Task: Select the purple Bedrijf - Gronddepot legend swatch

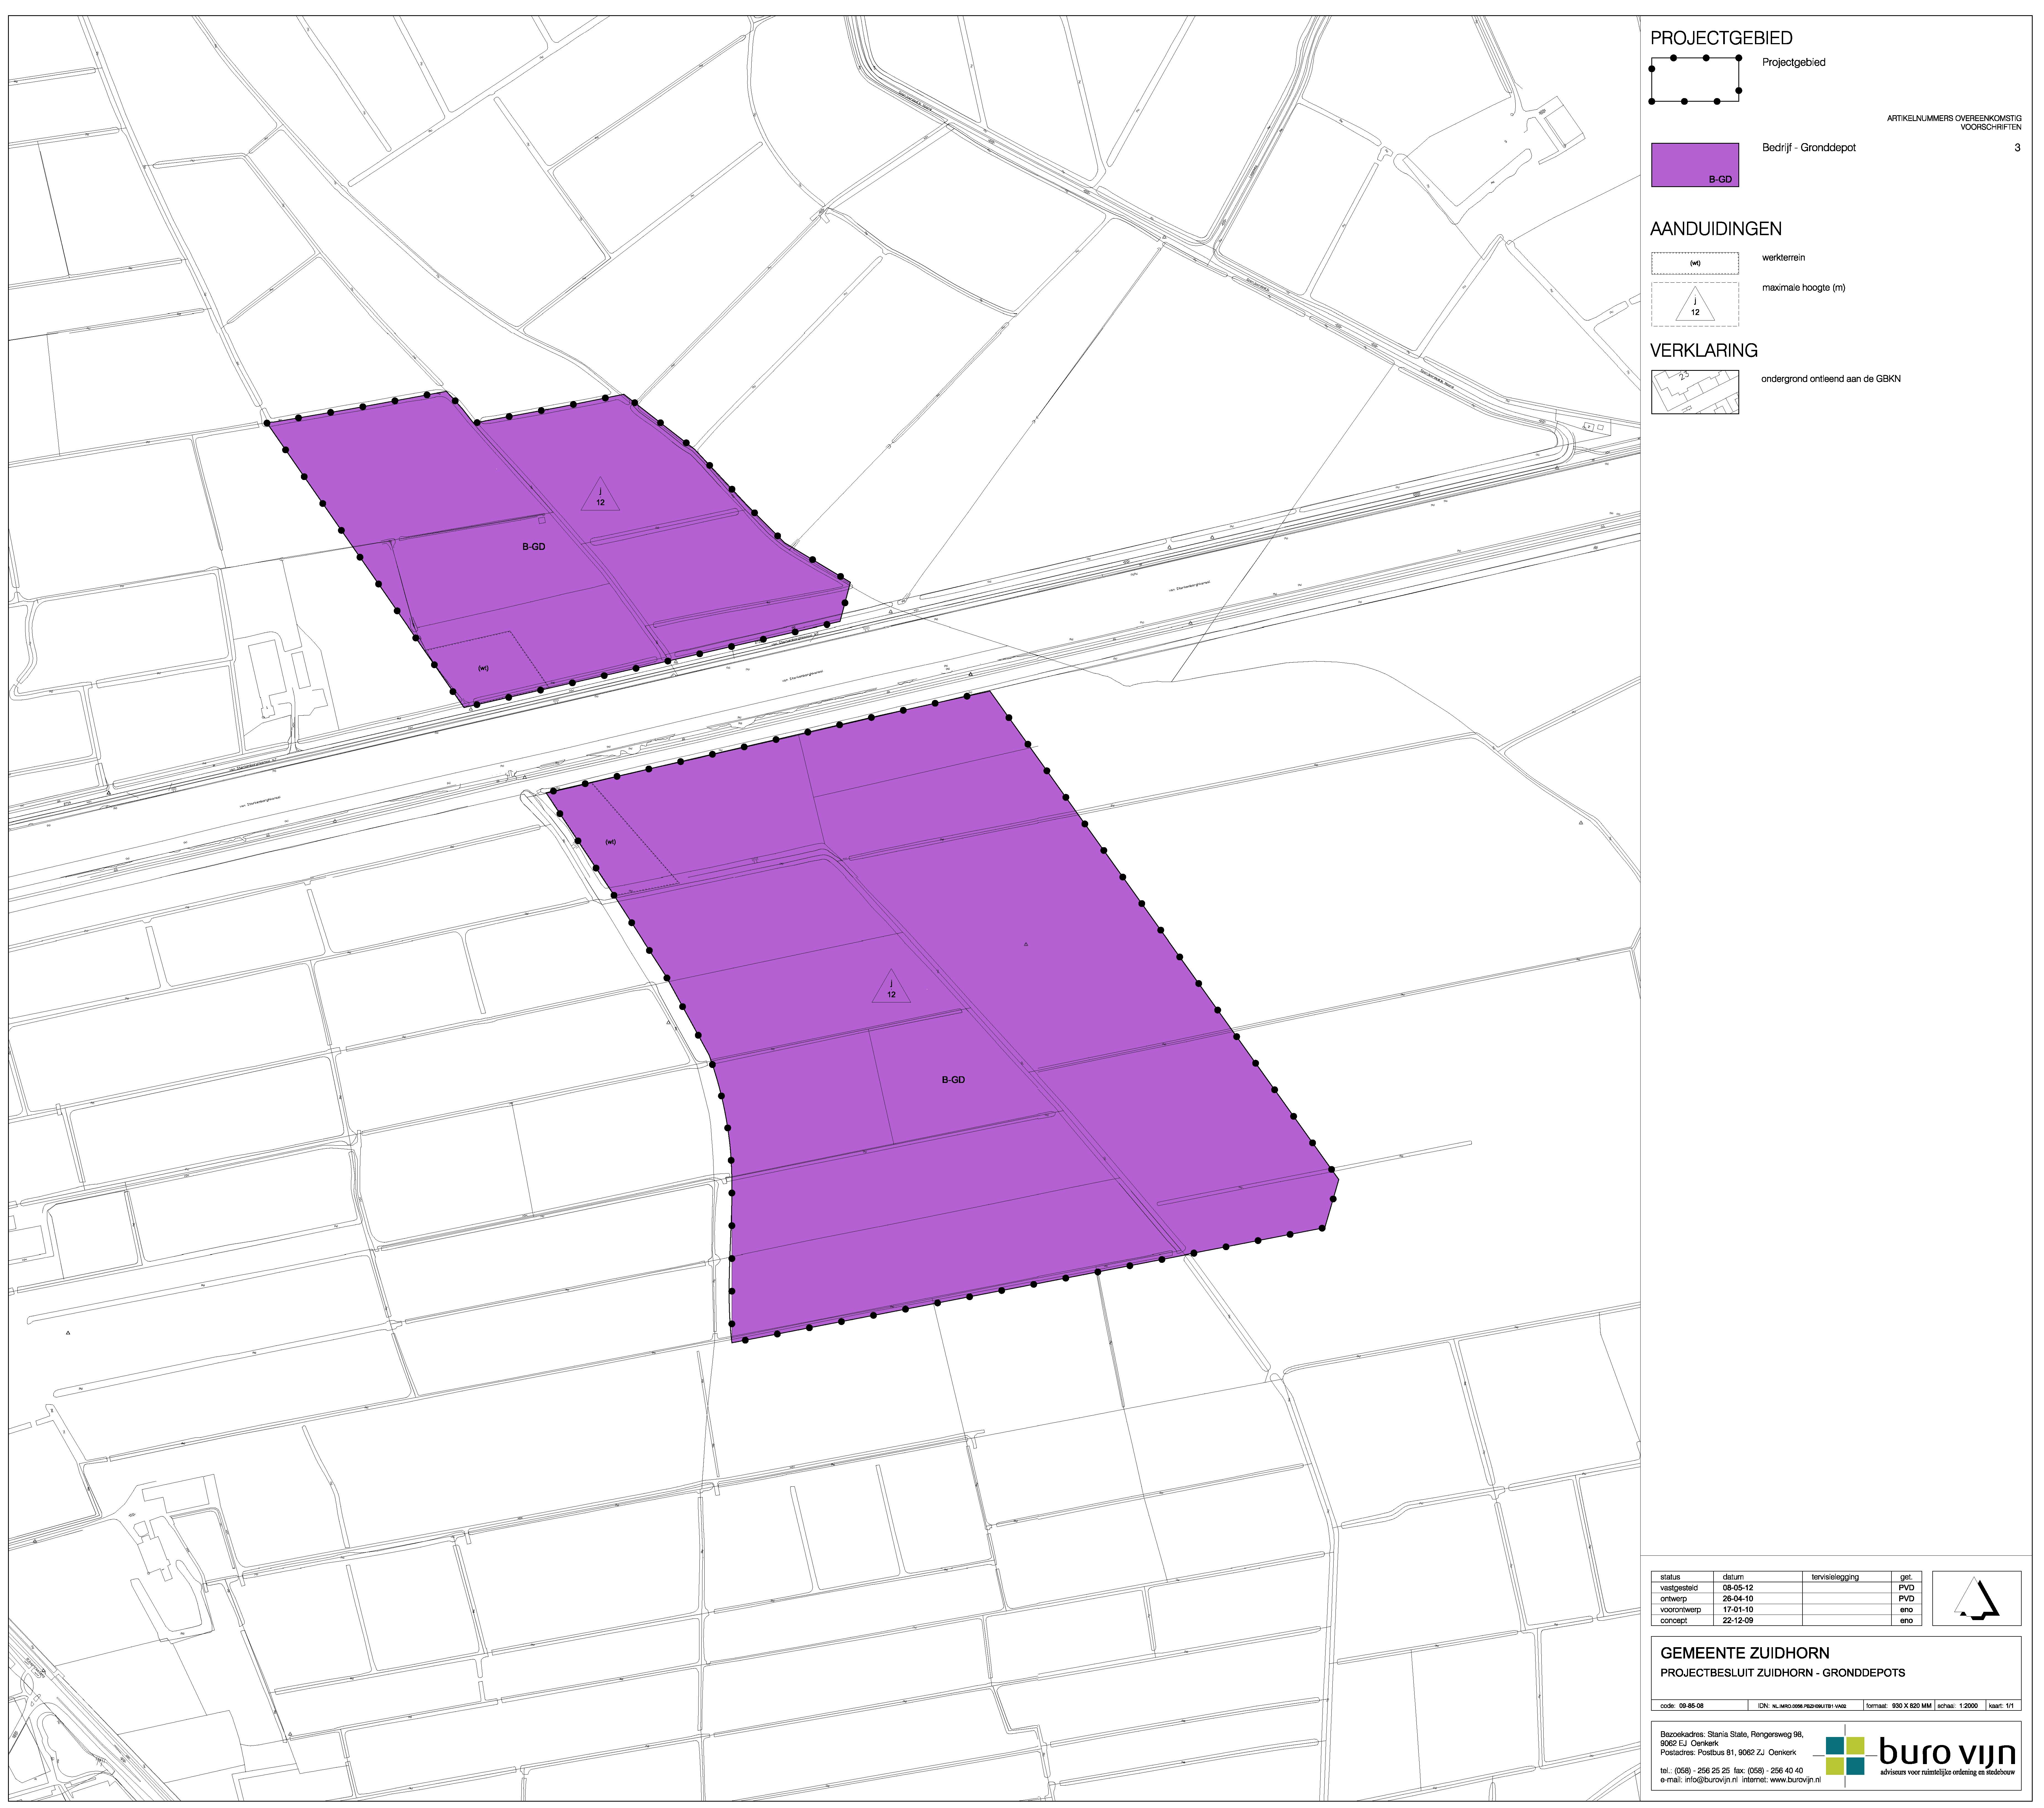Action: tap(1695, 165)
